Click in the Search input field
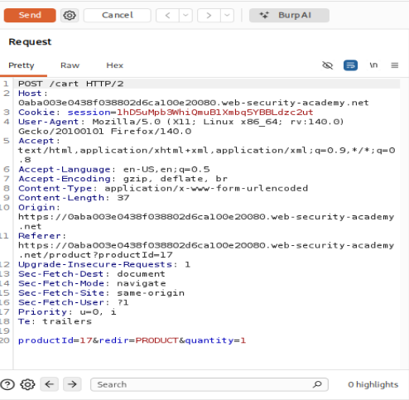Image resolution: width=409 pixels, height=400 pixels. pyautogui.click(x=209, y=384)
